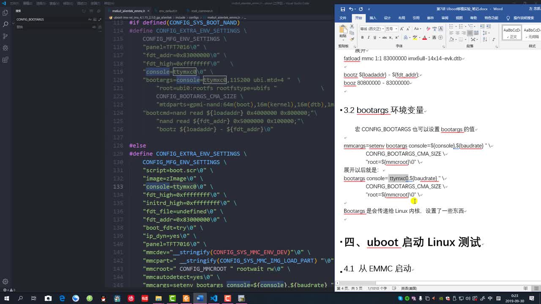Clear all formatting in Word
541x304 pixels.
[428, 29]
